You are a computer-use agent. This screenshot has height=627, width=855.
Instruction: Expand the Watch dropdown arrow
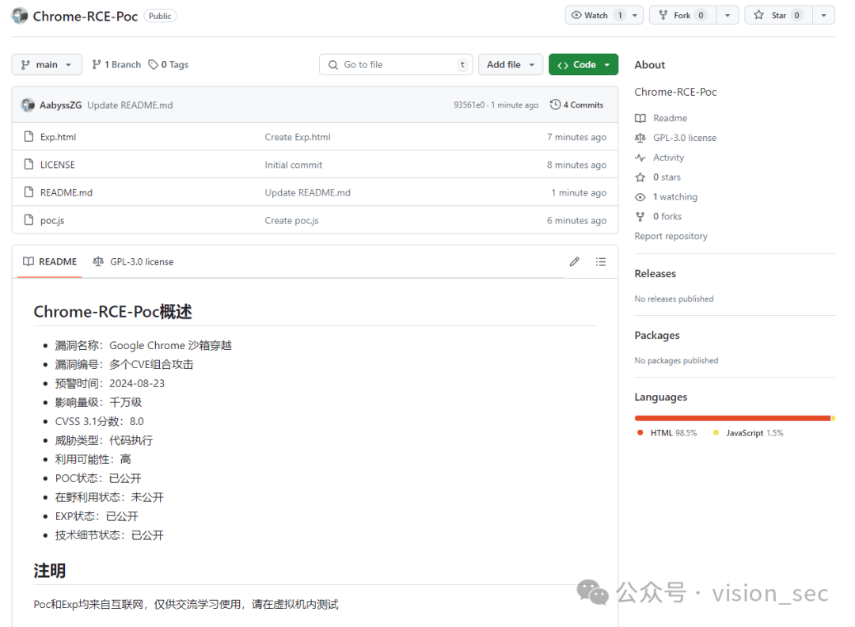pos(635,15)
